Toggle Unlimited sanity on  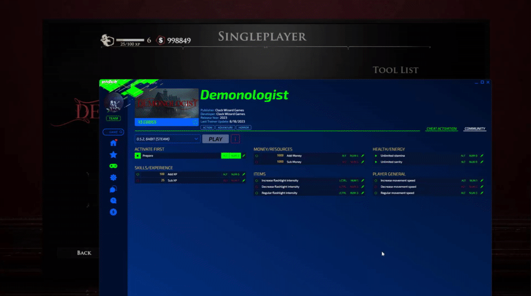tap(376, 162)
